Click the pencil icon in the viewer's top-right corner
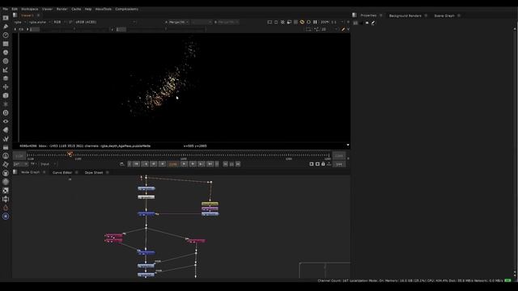 pos(343,29)
